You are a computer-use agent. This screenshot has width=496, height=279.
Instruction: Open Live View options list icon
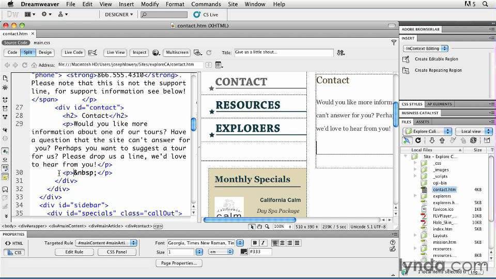coord(219,65)
